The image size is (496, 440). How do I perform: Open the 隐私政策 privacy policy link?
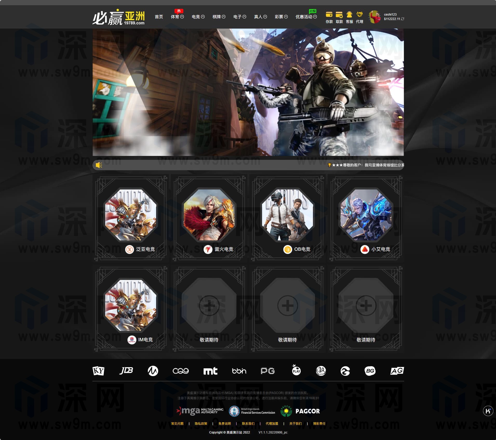pos(201,424)
